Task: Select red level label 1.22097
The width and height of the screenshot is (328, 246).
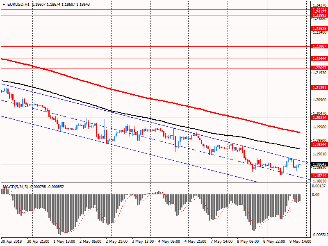Action: 319,68
